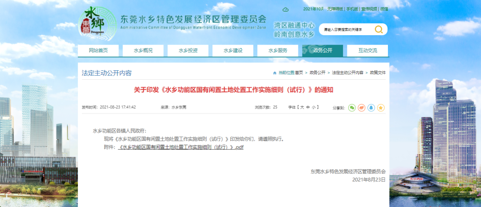The height and width of the screenshot is (207, 481).
Task: Click the 法定主动公开内容 section heading
Action: click(107, 73)
